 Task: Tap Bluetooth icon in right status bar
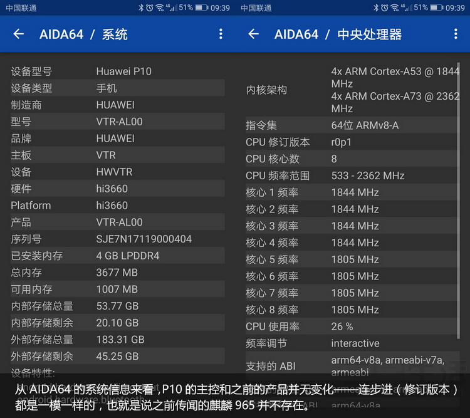tap(376, 8)
